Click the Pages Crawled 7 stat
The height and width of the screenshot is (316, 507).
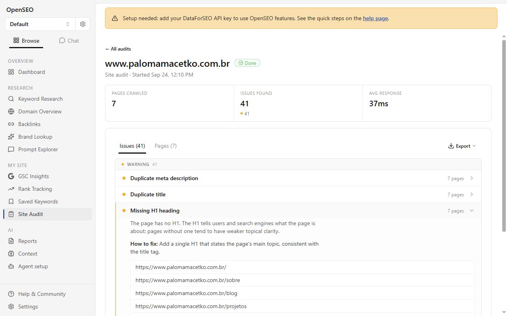[170, 103]
